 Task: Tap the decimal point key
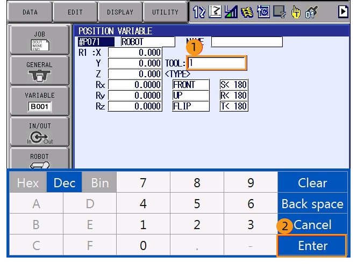tap(197, 245)
